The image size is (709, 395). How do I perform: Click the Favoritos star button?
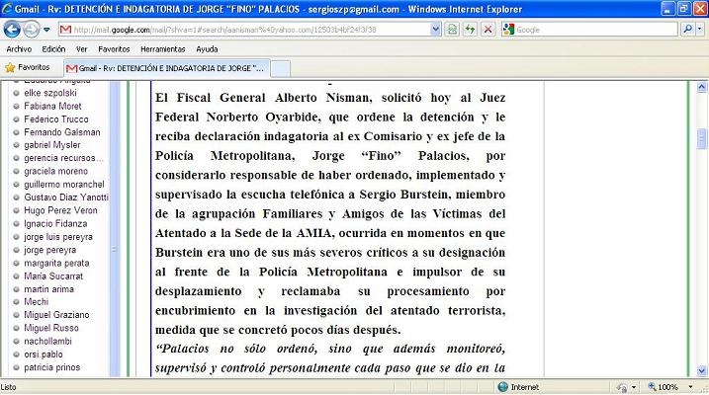pos(28,68)
